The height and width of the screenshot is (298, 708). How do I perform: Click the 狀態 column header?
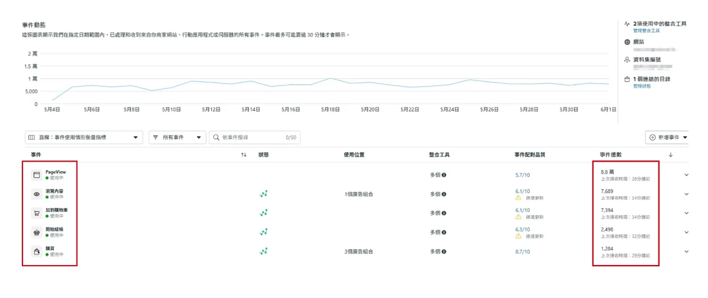point(264,155)
